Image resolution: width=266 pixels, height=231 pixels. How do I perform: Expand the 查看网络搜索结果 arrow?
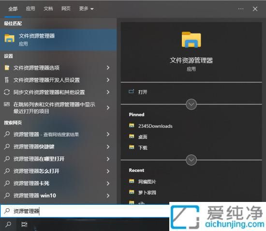108,134
